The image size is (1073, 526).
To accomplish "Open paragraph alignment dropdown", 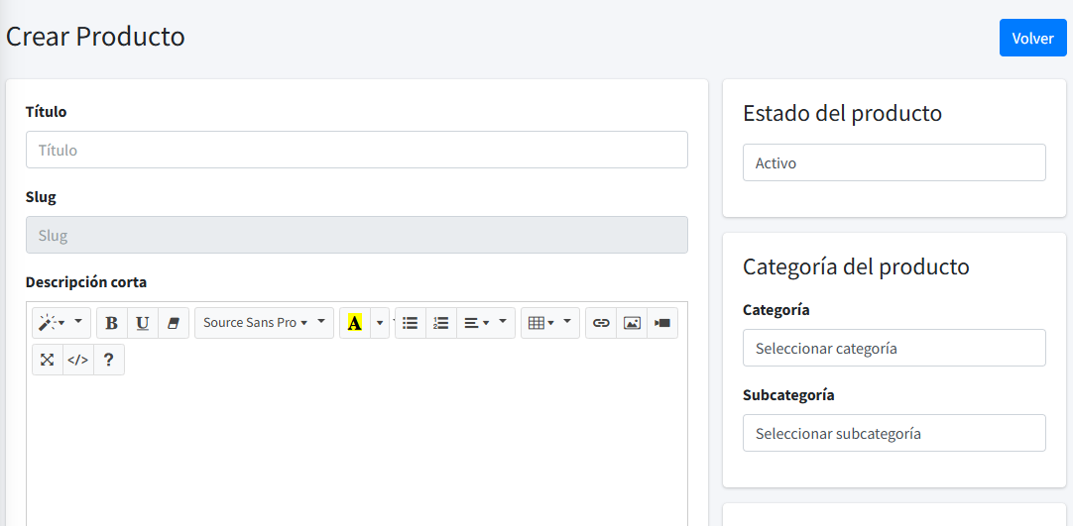I will click(486, 322).
